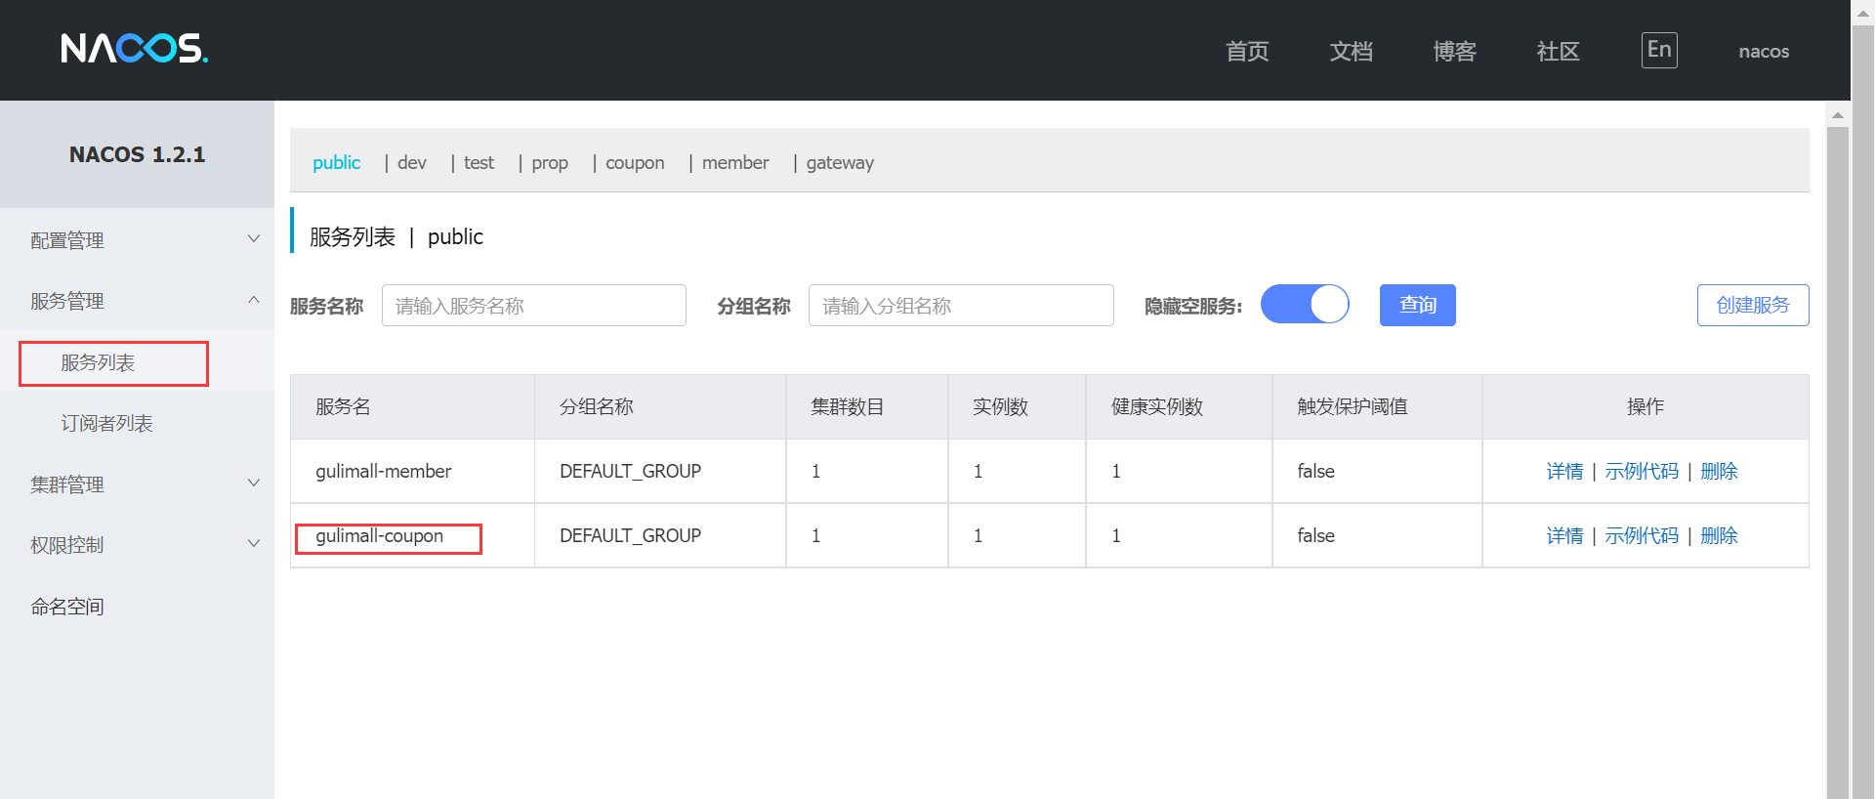
Task: Click the gulimall-coupon service name
Action: pyautogui.click(x=379, y=535)
